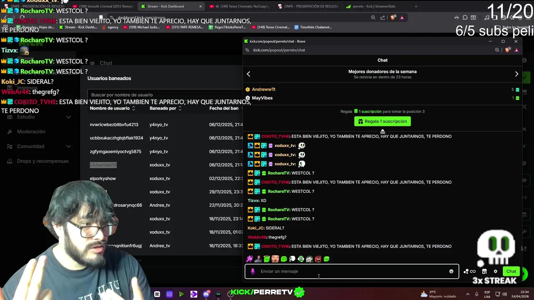Click Brave rewards triangle in main browser toolbar
Image resolution: width=534 pixels, height=300 pixels.
[402, 17]
